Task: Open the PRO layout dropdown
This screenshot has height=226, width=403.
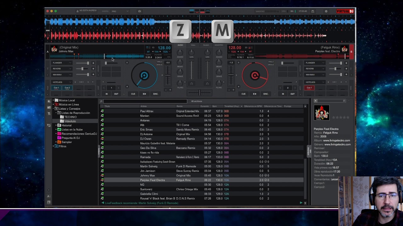Action: [120, 11]
